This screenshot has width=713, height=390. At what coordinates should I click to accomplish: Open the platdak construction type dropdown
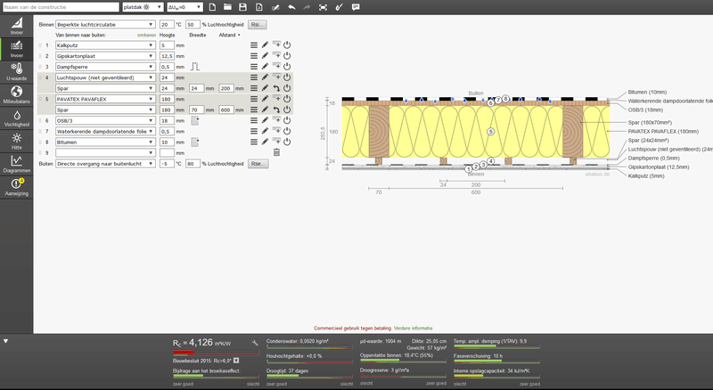click(141, 7)
